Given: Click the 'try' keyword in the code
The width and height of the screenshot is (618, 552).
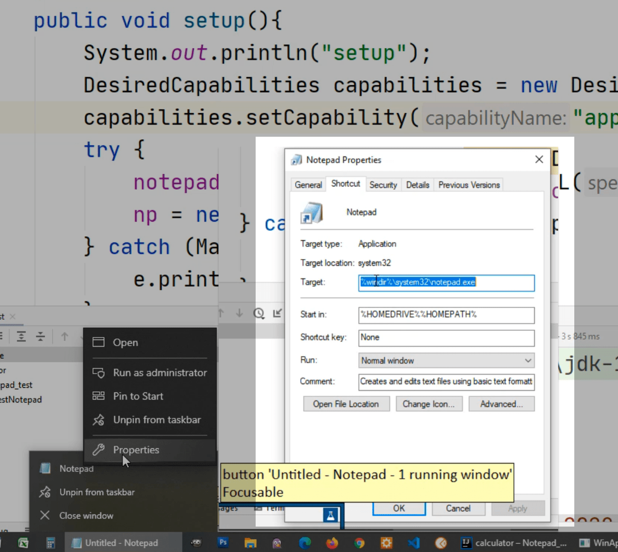Looking at the screenshot, I should (102, 150).
